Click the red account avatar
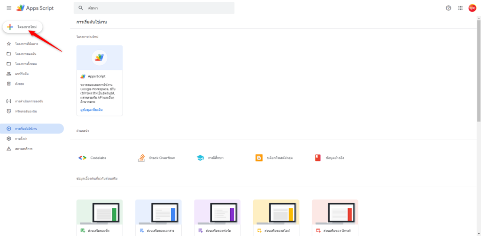Screen dimensions: 481x236 point(472,8)
